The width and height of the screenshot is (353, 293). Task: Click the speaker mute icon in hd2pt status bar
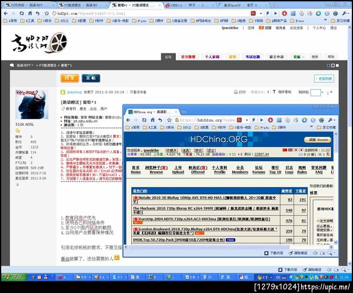point(329,270)
